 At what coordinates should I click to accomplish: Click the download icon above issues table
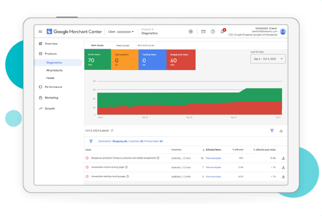[x=281, y=131]
